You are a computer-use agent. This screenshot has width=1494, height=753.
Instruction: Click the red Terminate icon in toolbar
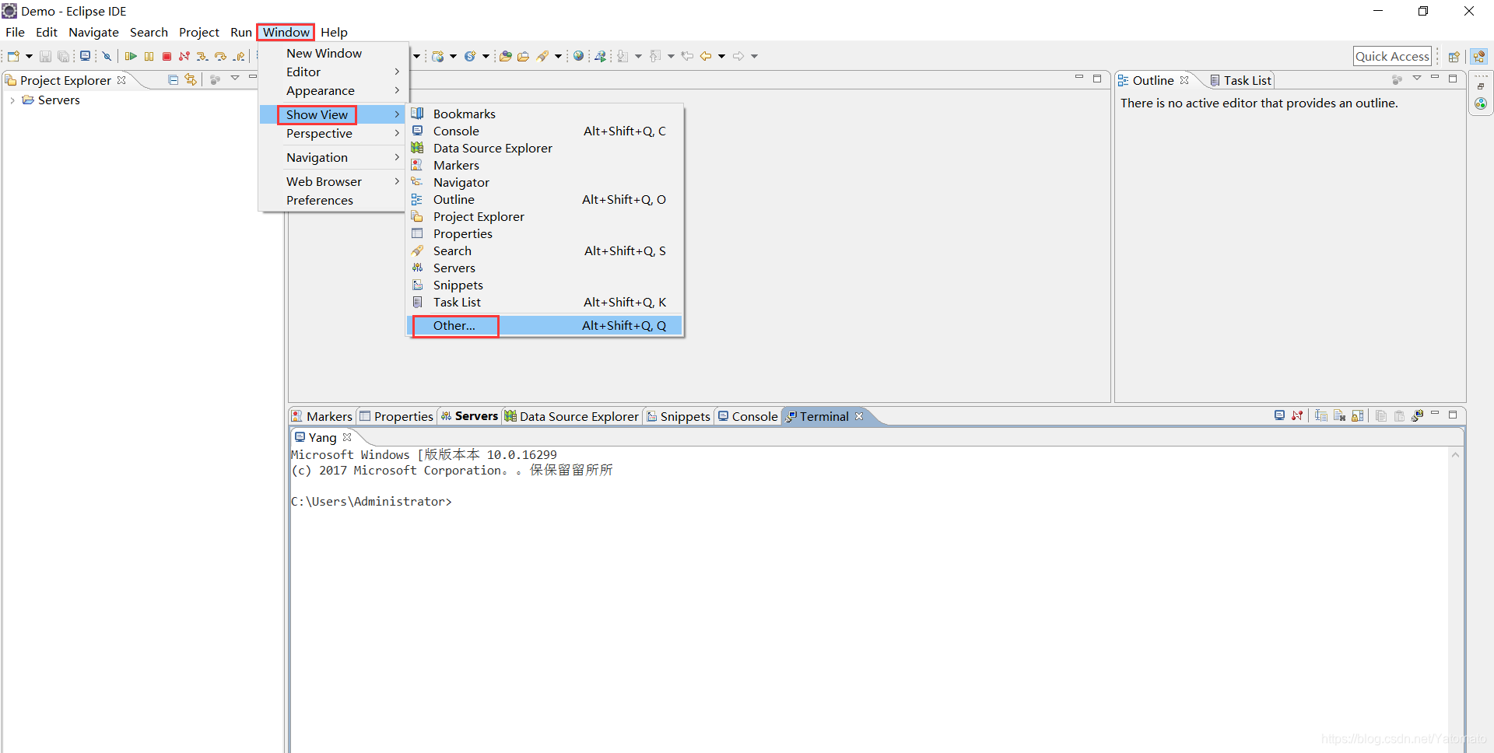(167, 56)
